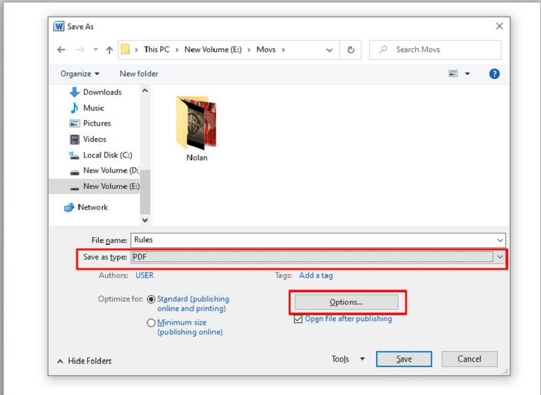Viewport: 541px width, 395px height.
Task: Expand the chevron after This PC in the breadcrumb
Action: coord(177,50)
